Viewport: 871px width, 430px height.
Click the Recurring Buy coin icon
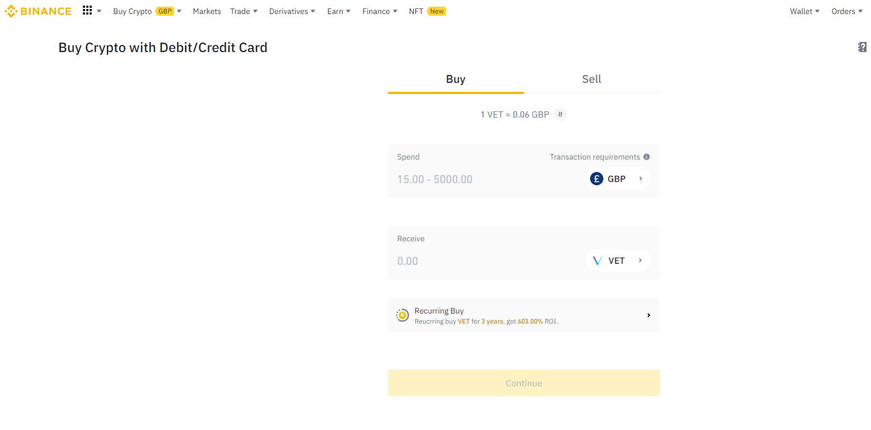click(402, 315)
